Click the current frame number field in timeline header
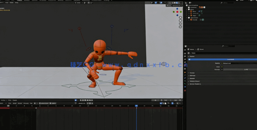 tap(155, 100)
